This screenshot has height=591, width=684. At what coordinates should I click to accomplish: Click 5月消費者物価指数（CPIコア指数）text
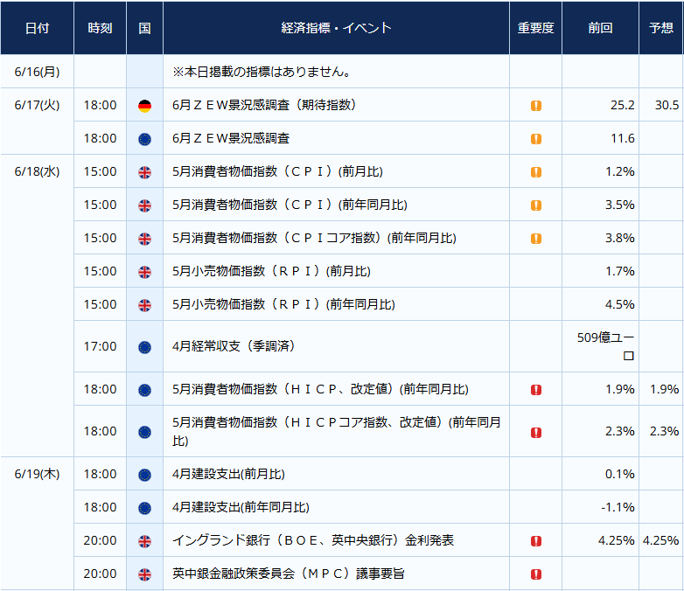pyautogui.click(x=314, y=238)
